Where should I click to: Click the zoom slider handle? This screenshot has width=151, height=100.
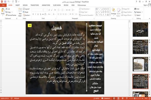[135, 98]
